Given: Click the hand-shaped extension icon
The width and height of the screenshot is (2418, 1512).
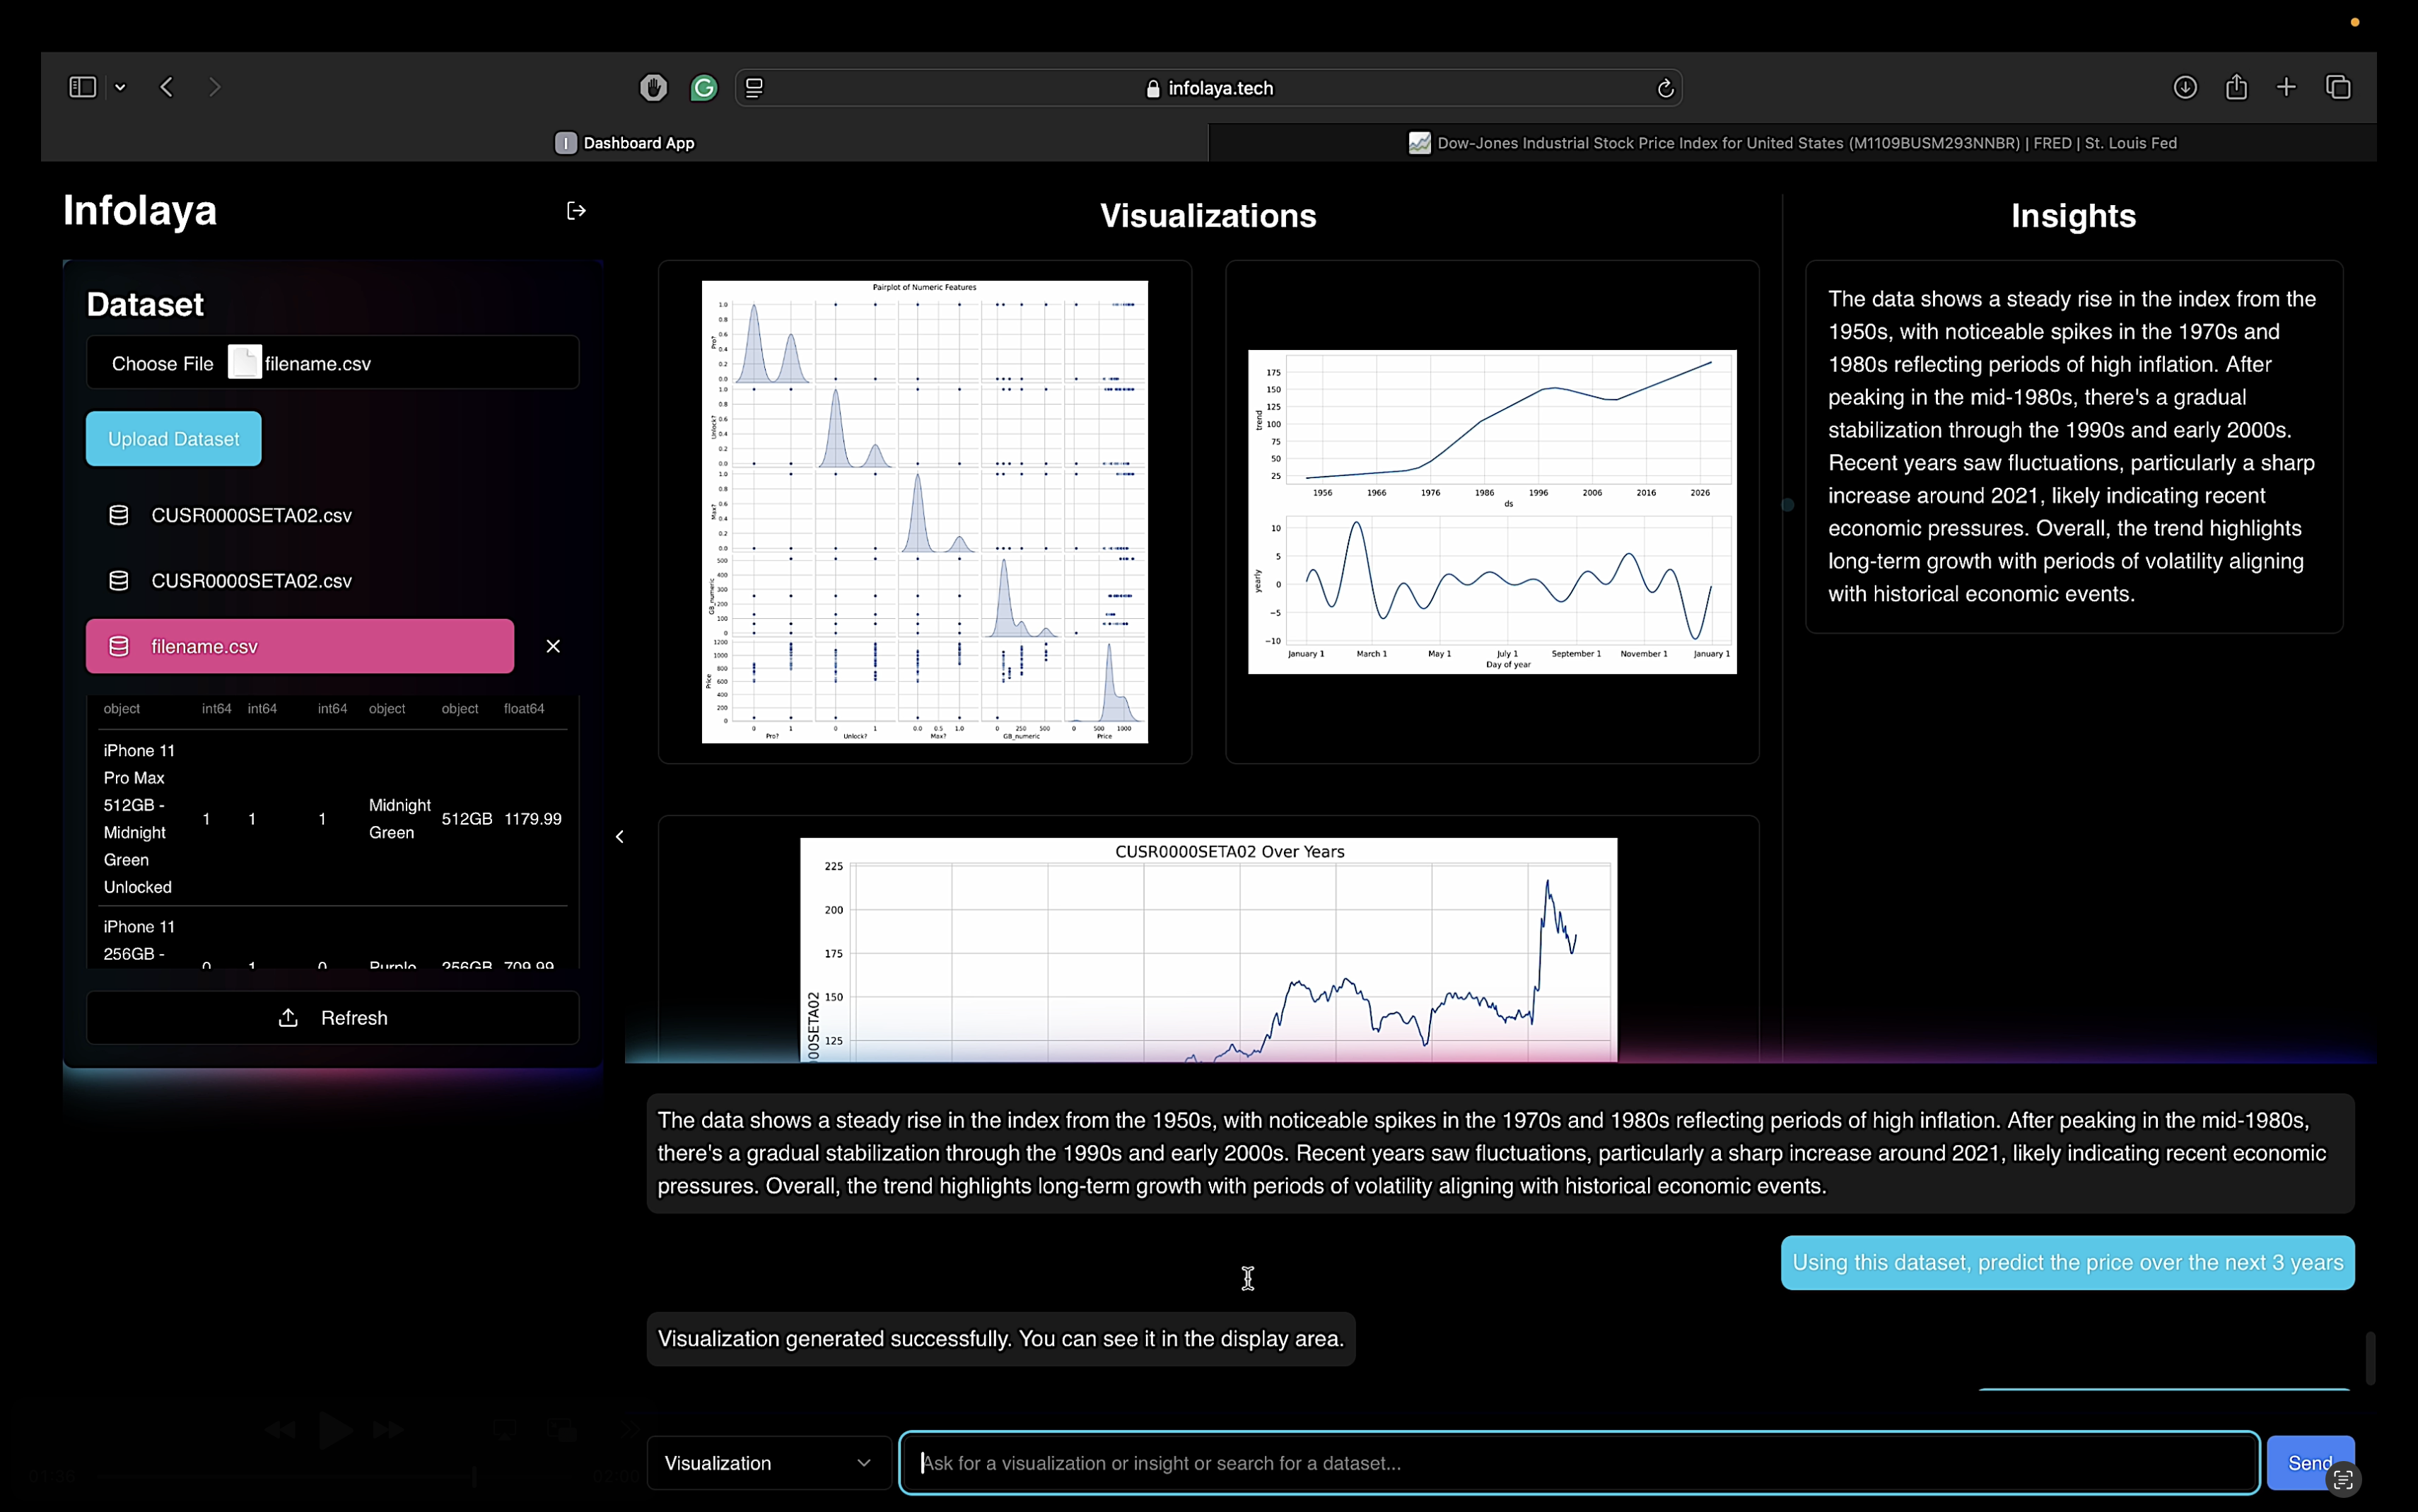Looking at the screenshot, I should click(x=653, y=87).
